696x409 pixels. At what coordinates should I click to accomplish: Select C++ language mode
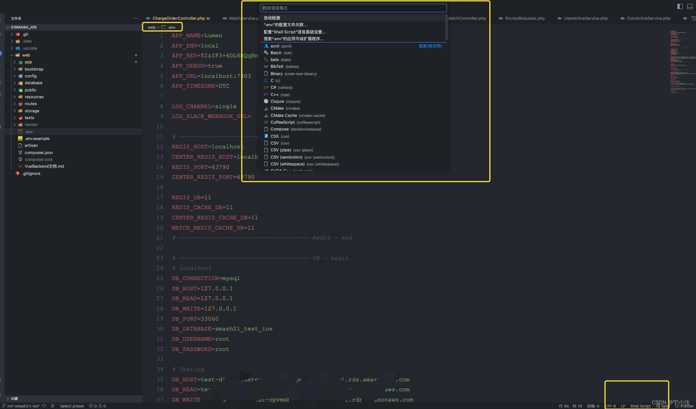tap(353, 94)
